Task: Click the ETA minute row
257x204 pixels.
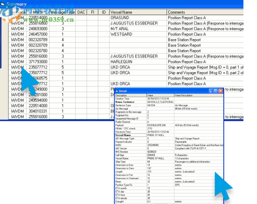Action: [169, 198]
